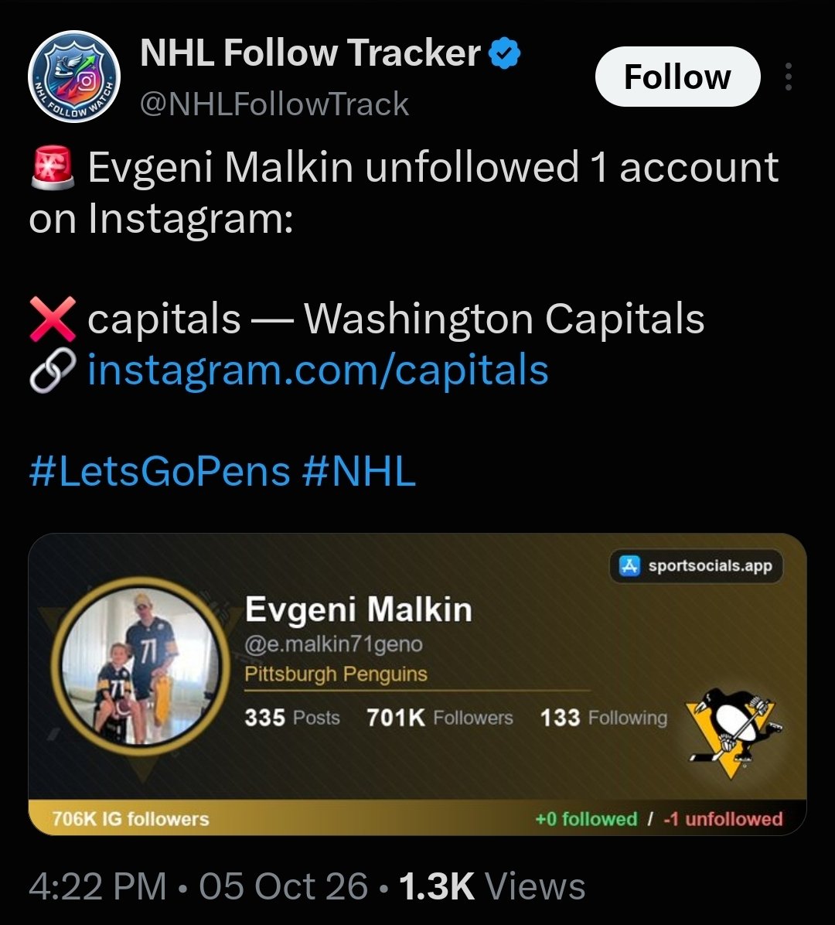Open the #NHL hashtag
835x925 pixels.
[359, 471]
